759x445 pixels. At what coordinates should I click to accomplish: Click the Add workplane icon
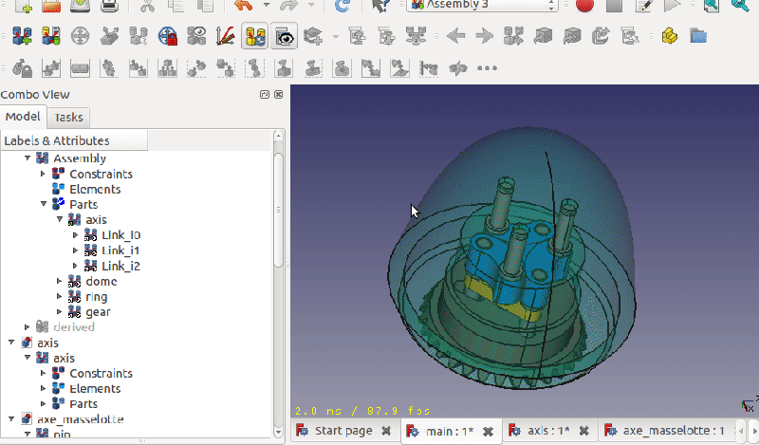(x=313, y=36)
